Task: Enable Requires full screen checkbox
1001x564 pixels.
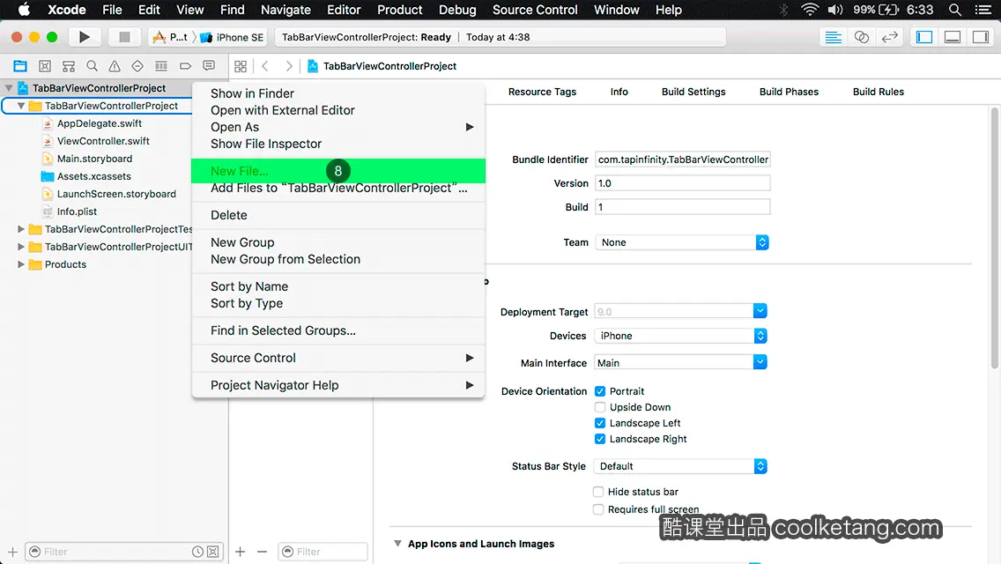Action: click(x=598, y=509)
